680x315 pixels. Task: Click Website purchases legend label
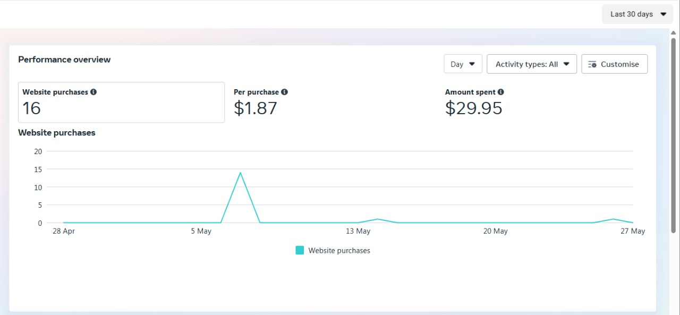(x=339, y=250)
